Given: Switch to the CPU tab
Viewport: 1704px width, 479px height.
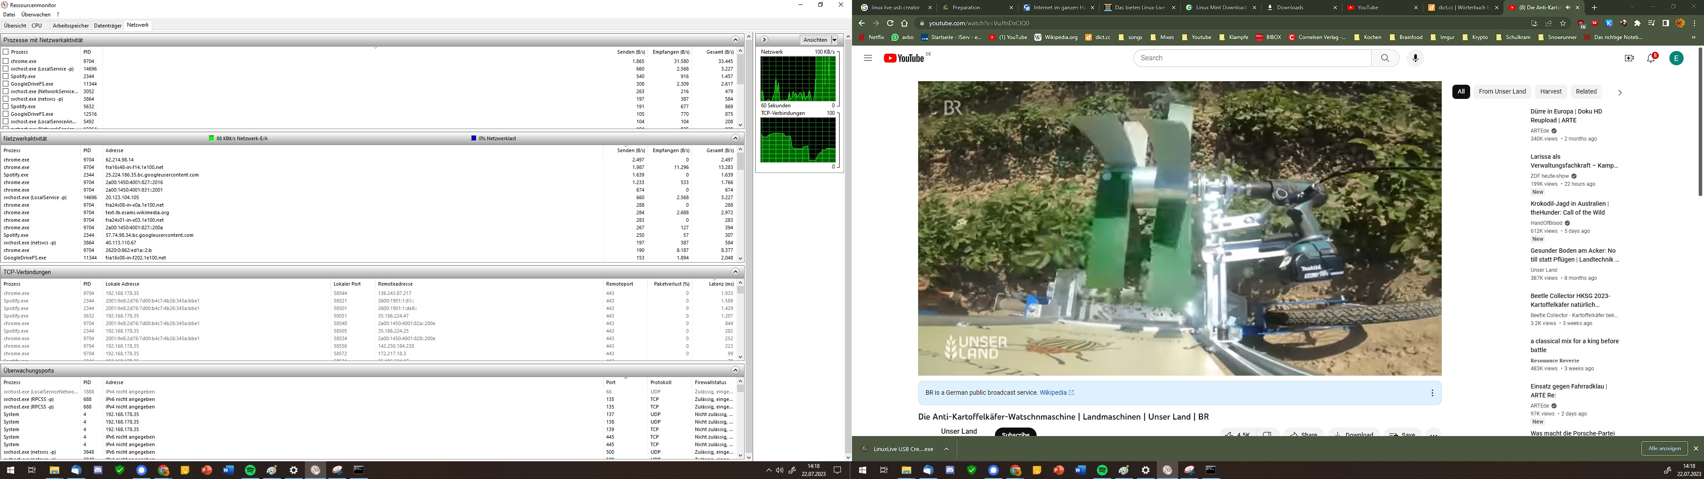Looking at the screenshot, I should point(36,25).
